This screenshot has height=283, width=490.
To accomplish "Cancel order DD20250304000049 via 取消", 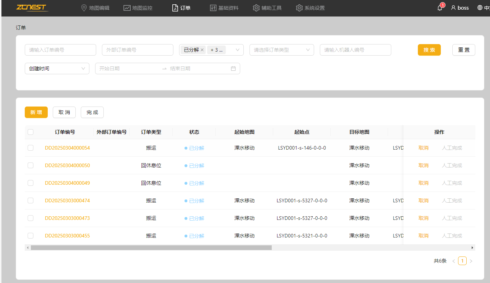I will (424, 183).
